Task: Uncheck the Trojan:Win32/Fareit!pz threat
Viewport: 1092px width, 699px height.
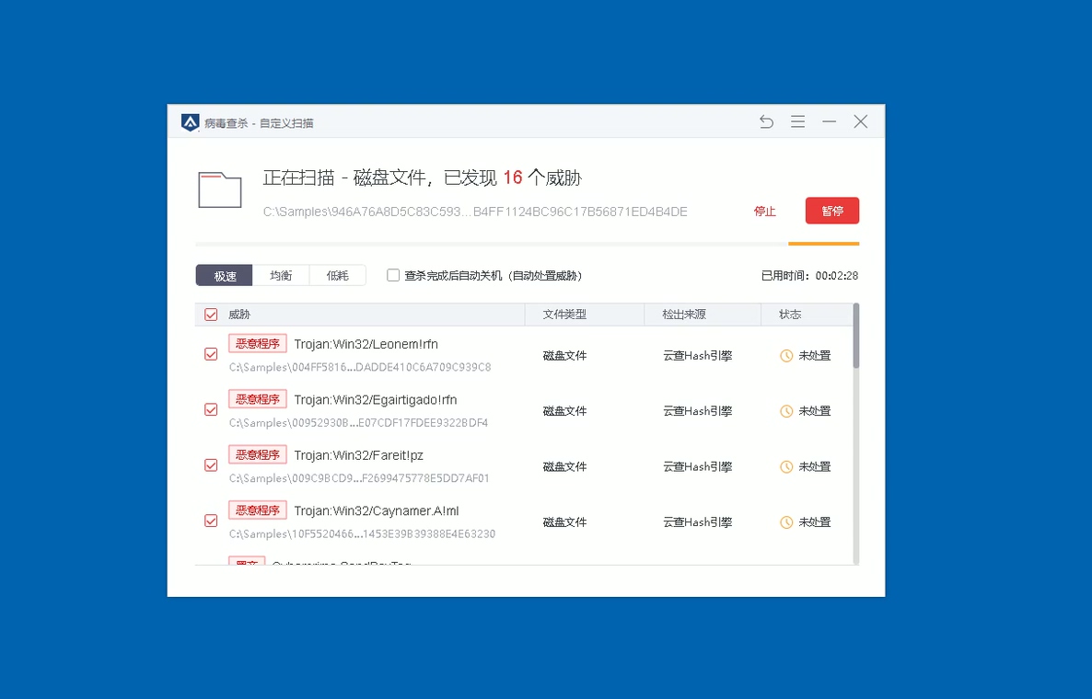Action: 211,465
